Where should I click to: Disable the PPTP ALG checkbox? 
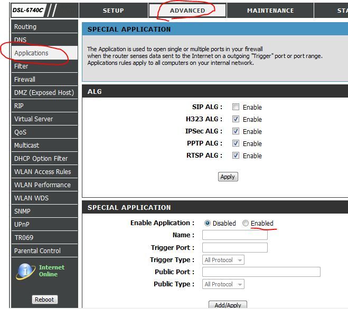[236, 143]
